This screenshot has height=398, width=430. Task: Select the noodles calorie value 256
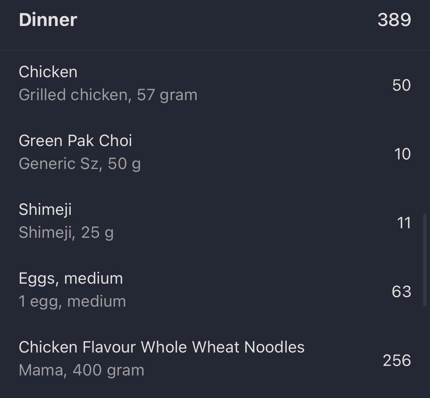coord(397,361)
